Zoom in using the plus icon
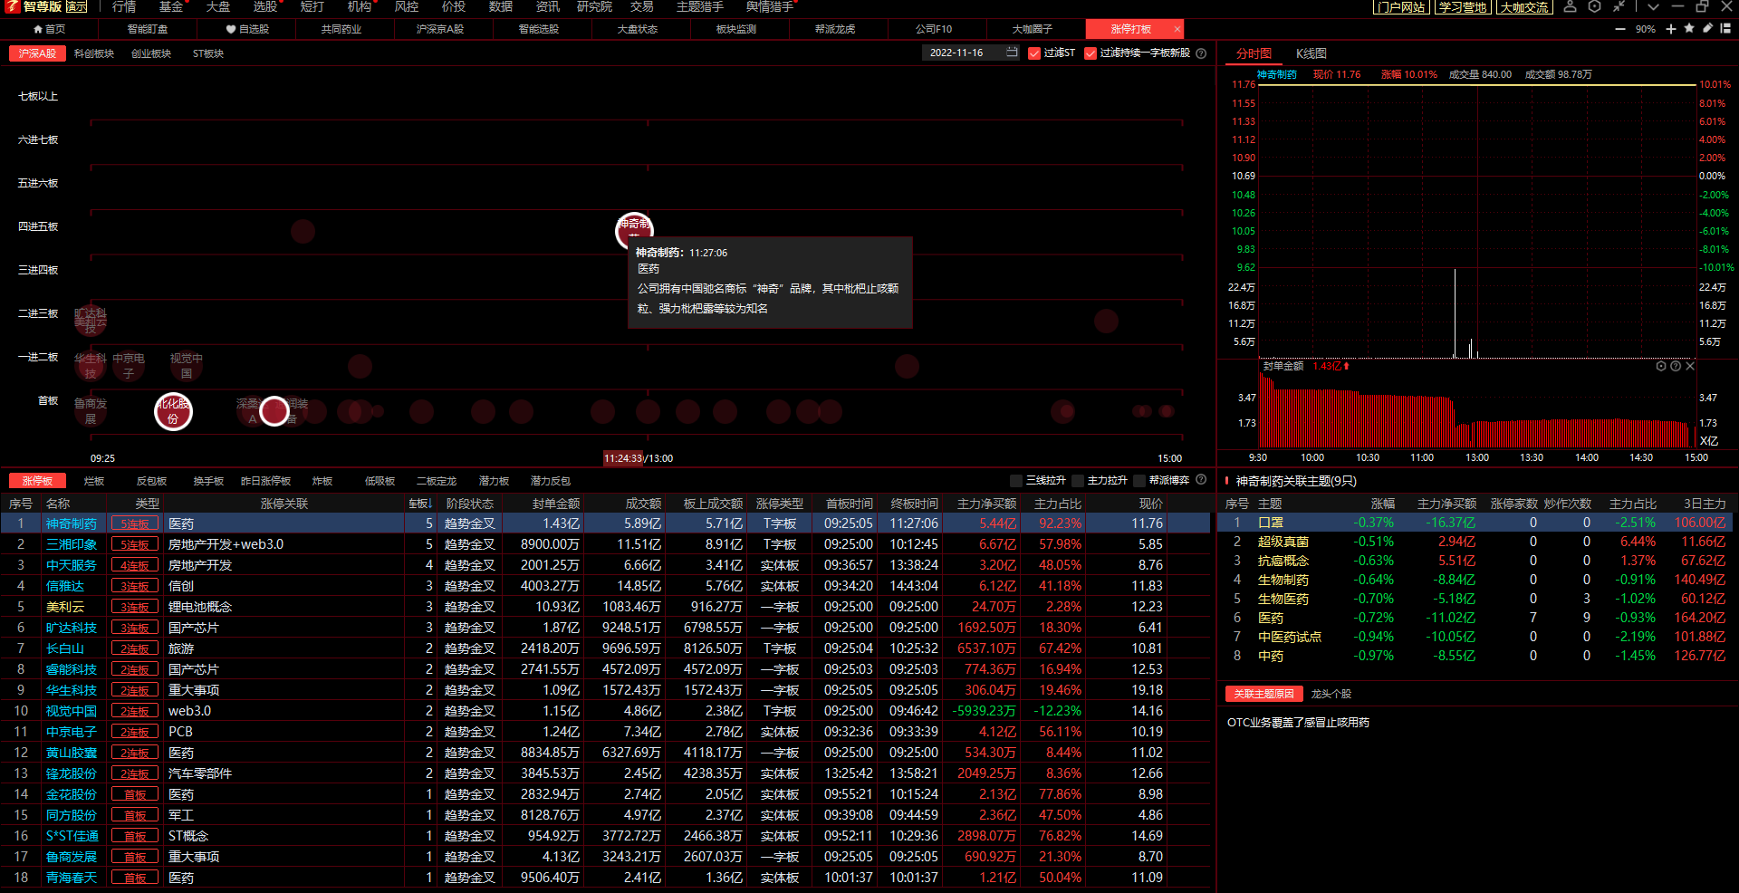The image size is (1739, 893). click(1671, 29)
